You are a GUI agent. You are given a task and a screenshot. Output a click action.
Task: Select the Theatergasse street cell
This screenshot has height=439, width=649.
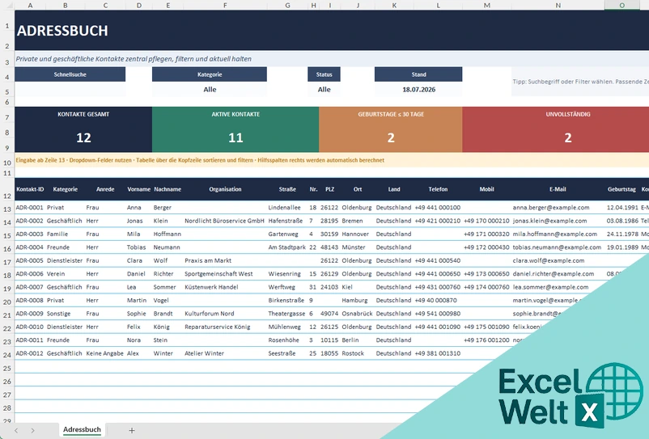[x=287, y=314]
